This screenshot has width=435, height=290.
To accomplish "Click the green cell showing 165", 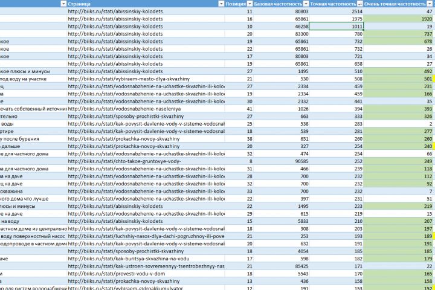I will click(399, 274).
